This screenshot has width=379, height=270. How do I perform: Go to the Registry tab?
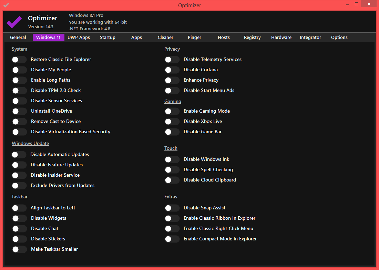[252, 38]
